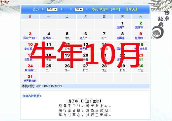The width and height of the screenshot is (172, 121).
Task: Select October 8 全国高... date cell
Action: click(122, 35)
